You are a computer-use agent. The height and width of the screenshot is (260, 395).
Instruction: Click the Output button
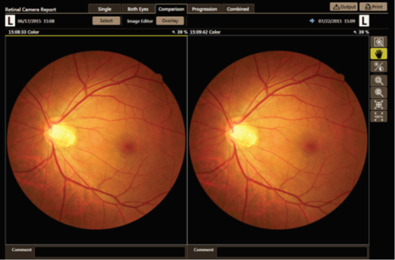(x=344, y=7)
